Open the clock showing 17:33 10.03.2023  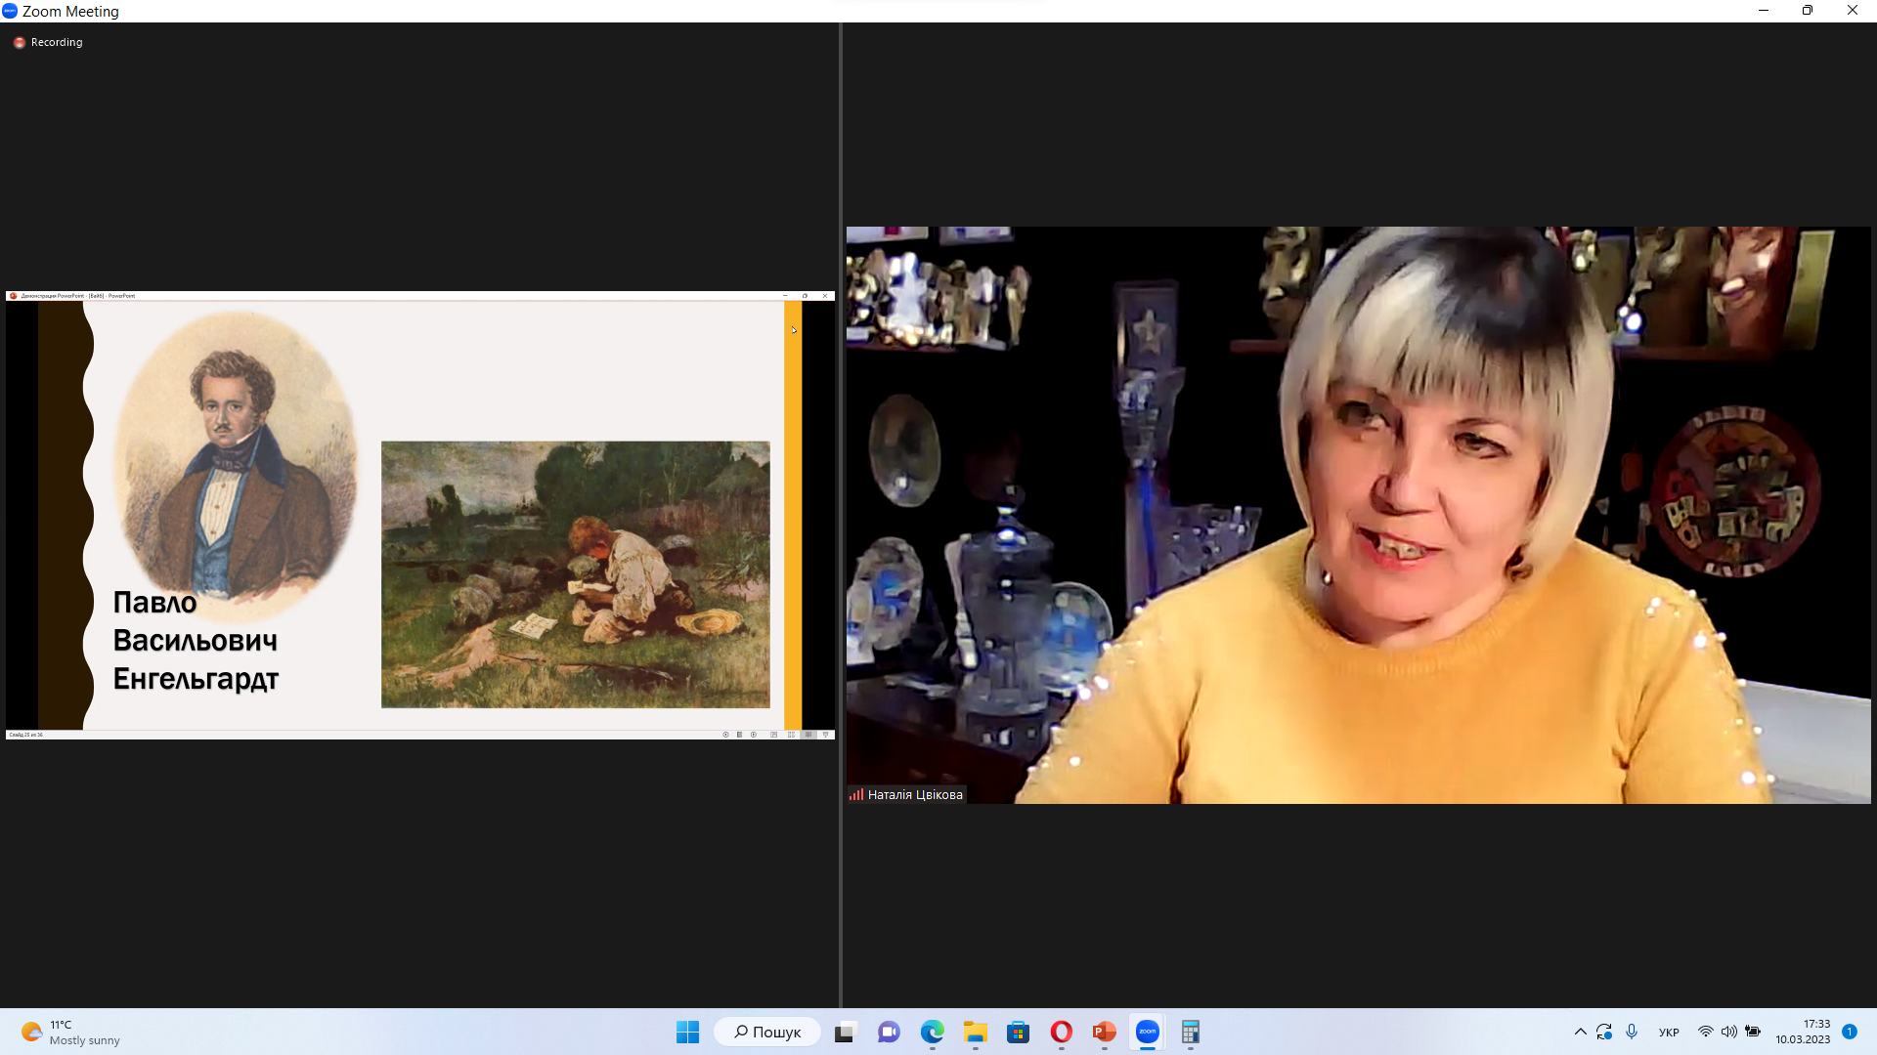(1804, 1032)
